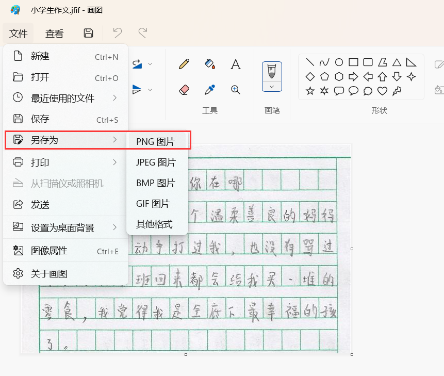
Task: Select the Rounded rectangle shape
Action: click(368, 62)
